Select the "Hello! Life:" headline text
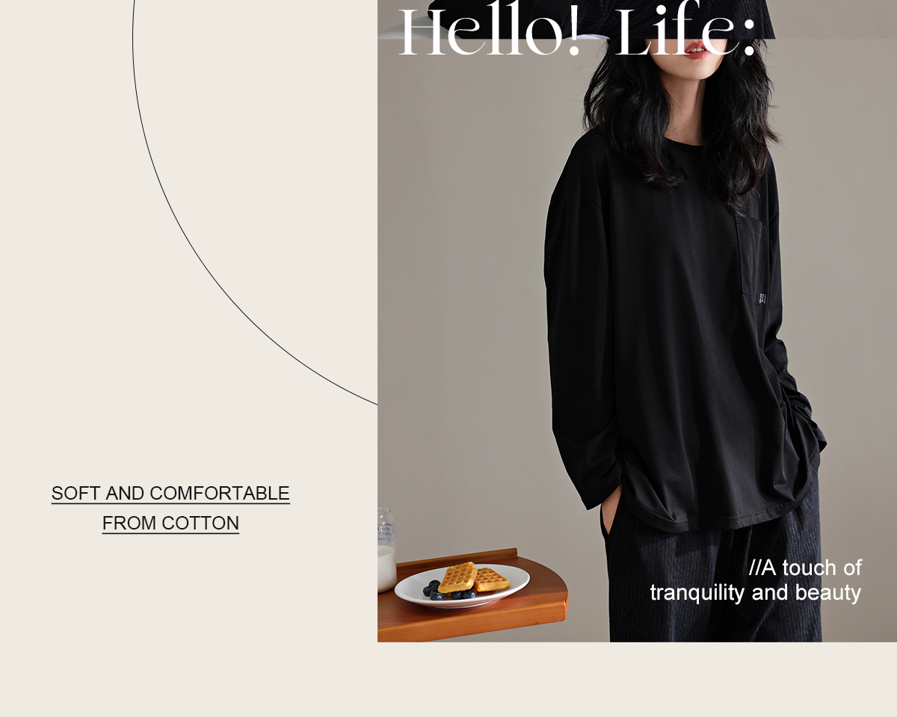This screenshot has height=717, width=897. pos(577,34)
